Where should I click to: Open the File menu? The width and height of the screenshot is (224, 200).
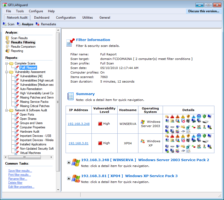coord(9,11)
